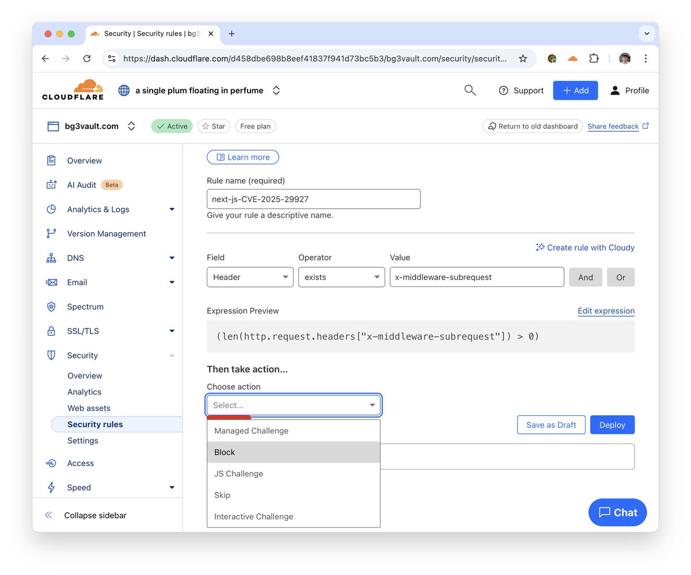The height and width of the screenshot is (575, 691).
Task: Go back using browser back arrow
Action: 45,58
